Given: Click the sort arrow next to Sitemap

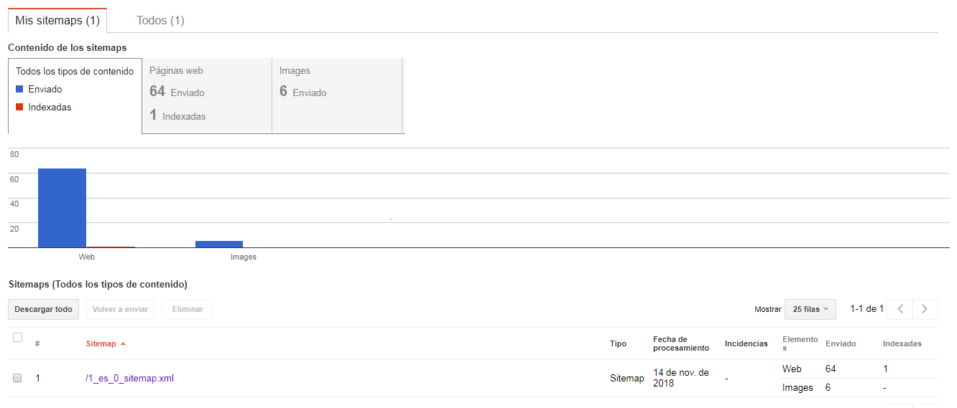Looking at the screenshot, I should coord(123,344).
